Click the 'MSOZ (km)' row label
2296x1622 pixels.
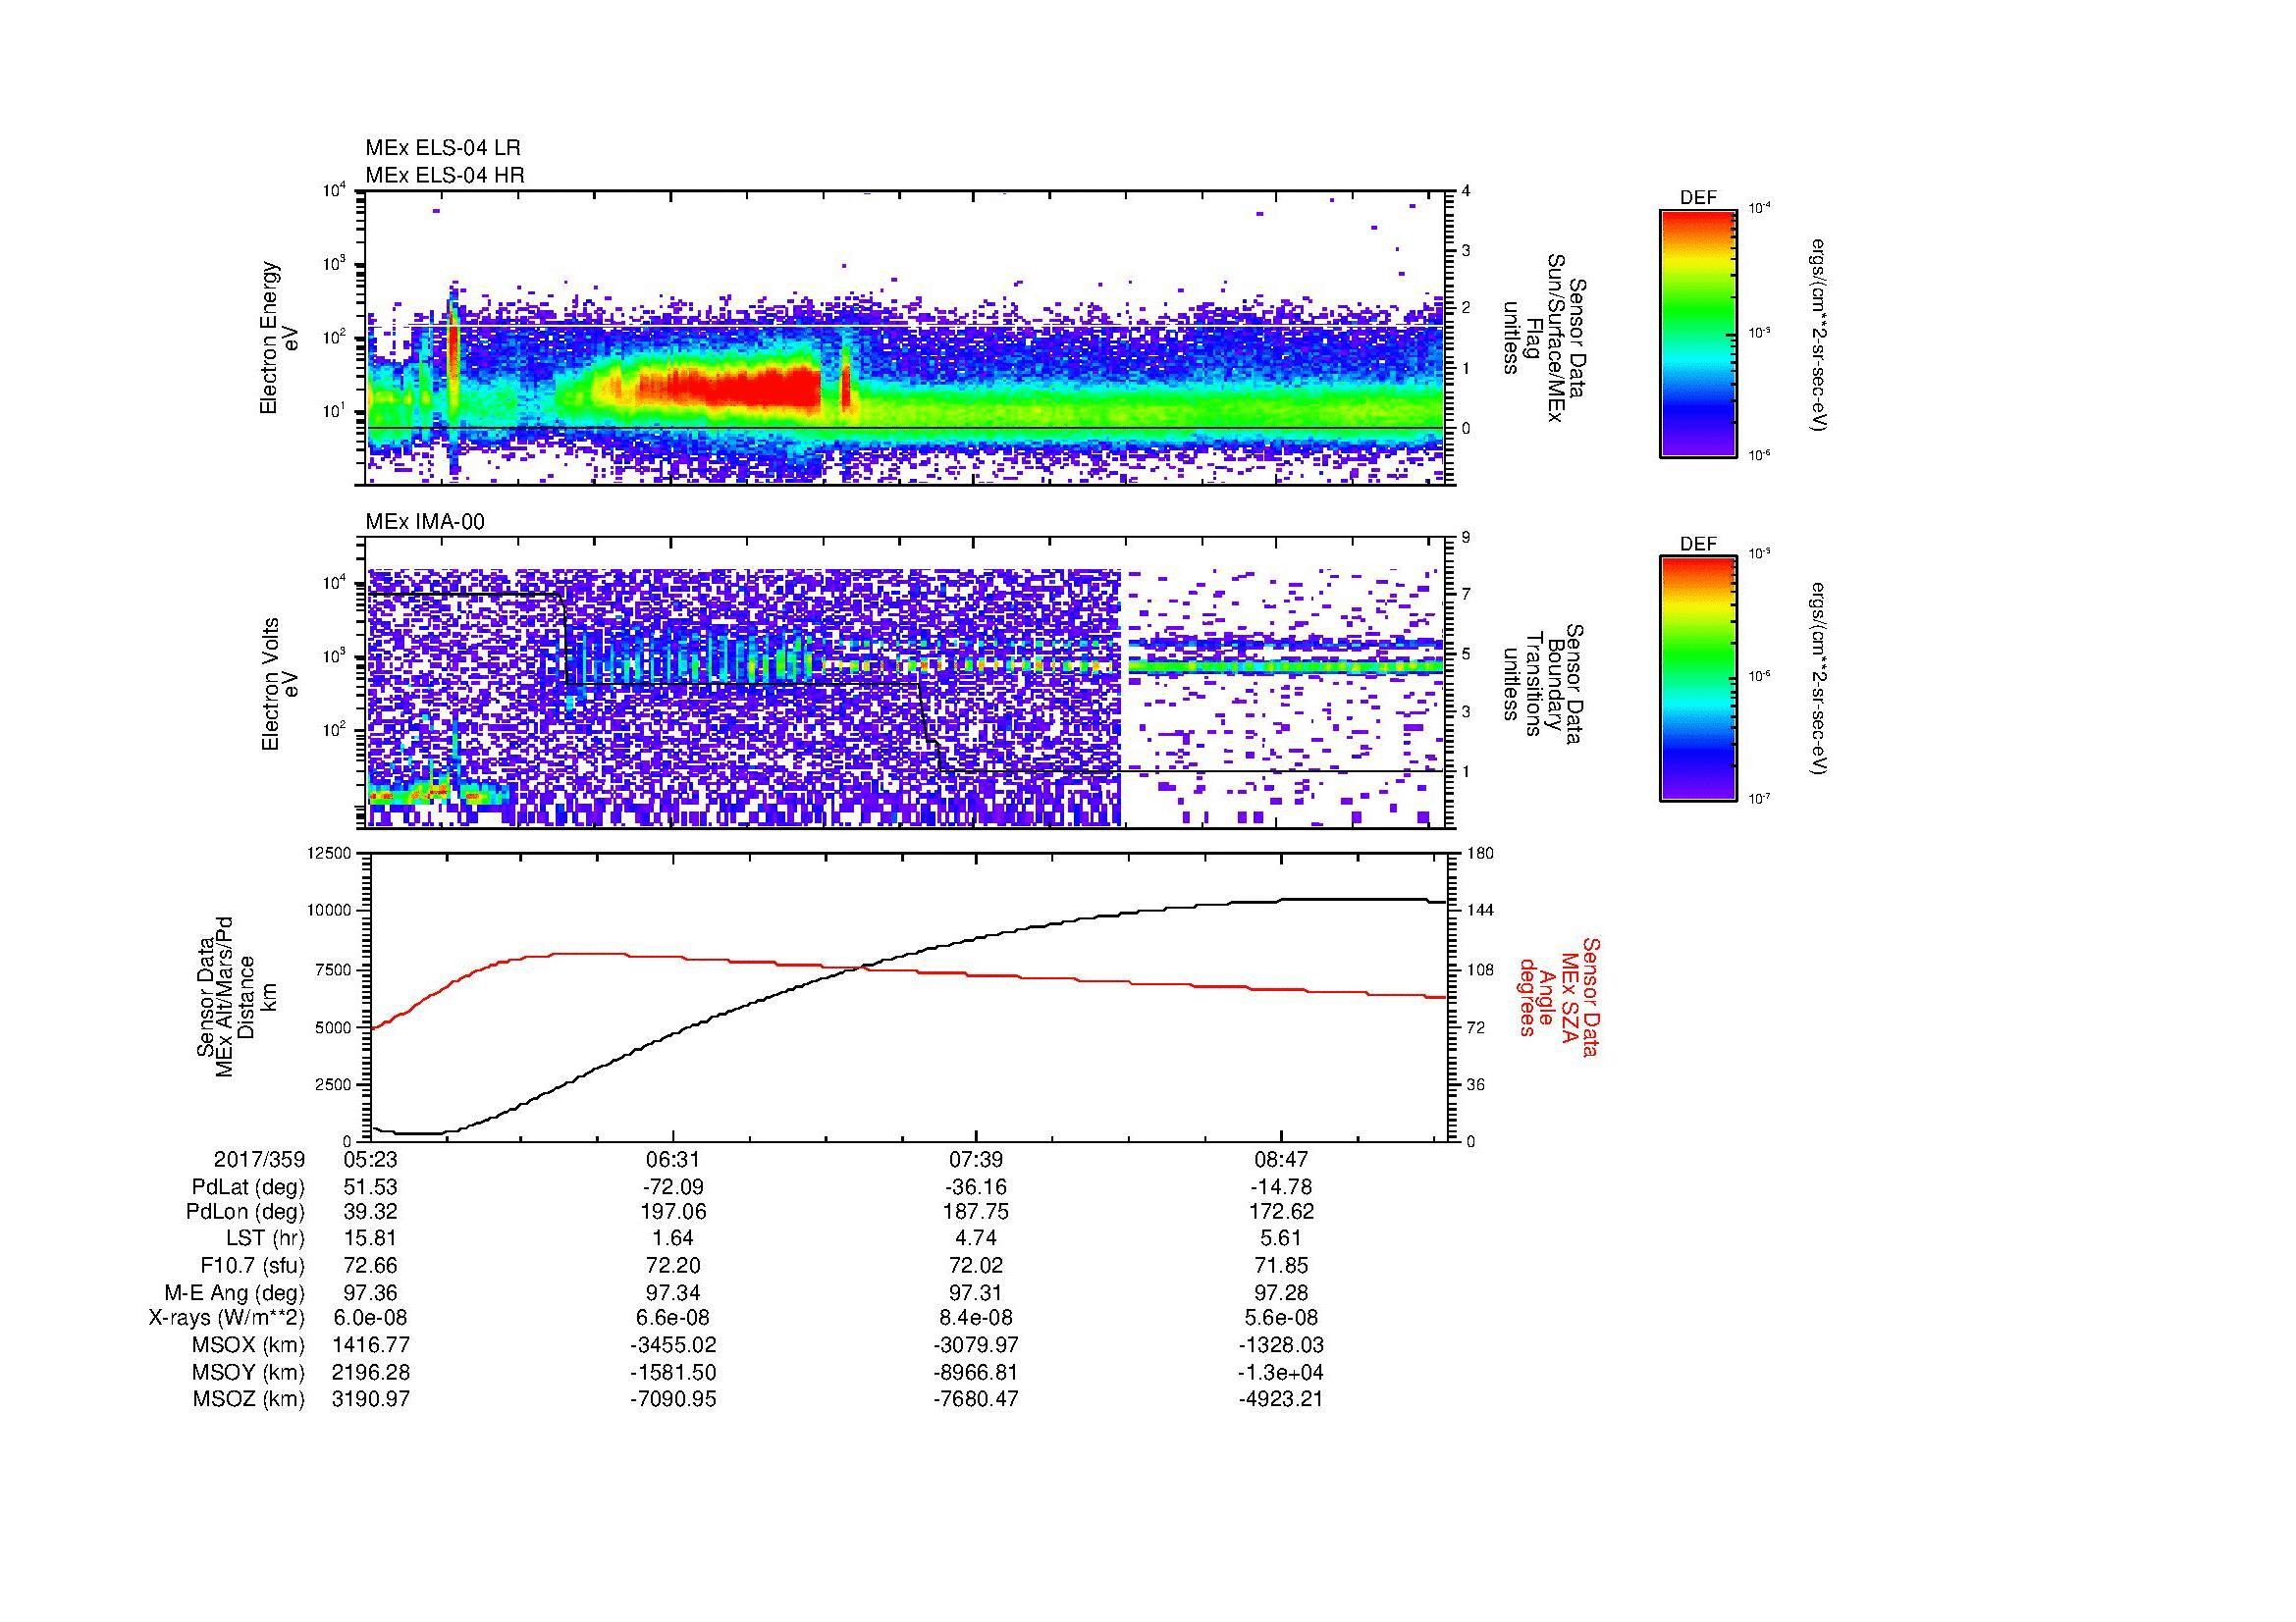tap(248, 1399)
